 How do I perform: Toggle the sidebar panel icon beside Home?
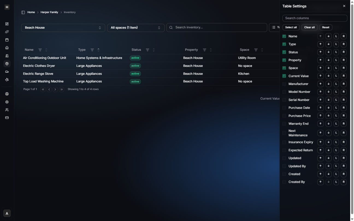click(x=23, y=12)
